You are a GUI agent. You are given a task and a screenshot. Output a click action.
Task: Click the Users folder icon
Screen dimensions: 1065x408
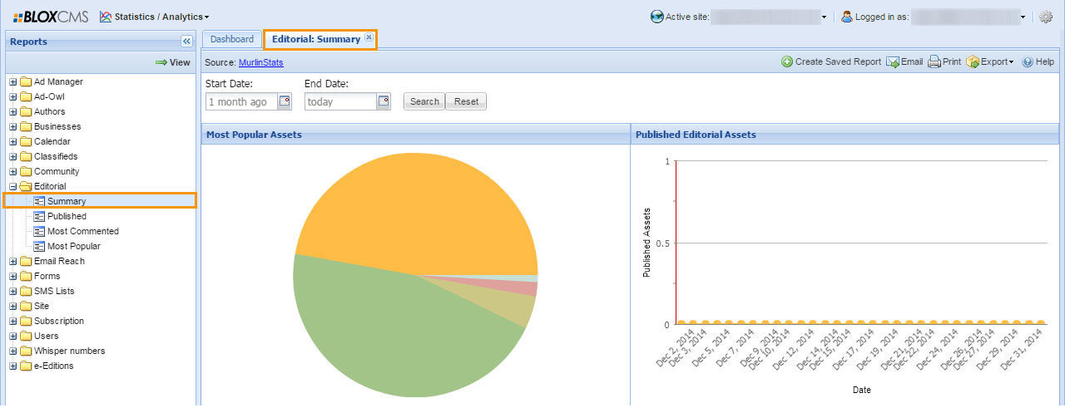tap(26, 336)
